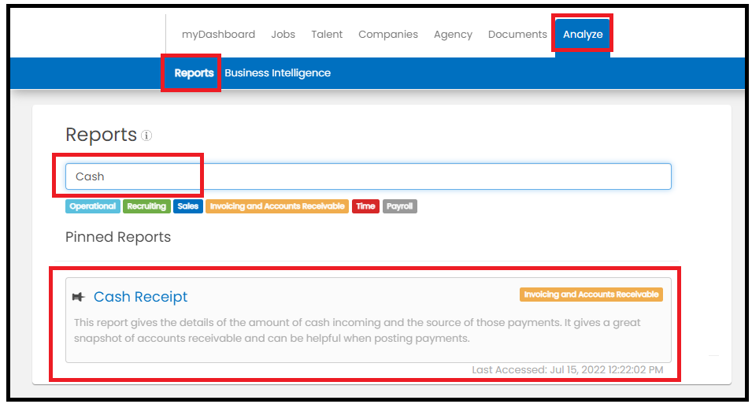The image size is (752, 404).
Task: Filter reports by the Recruiting tag
Action: pyautogui.click(x=146, y=206)
